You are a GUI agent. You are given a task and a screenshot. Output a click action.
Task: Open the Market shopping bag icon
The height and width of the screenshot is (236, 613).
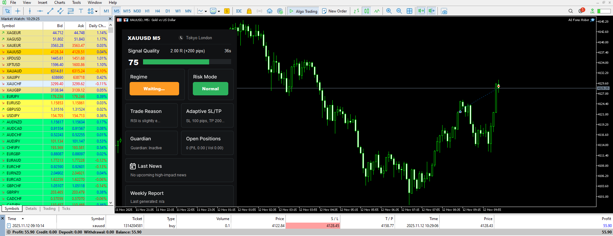click(x=249, y=11)
